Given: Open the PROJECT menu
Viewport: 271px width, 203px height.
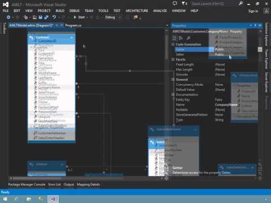Looking at the screenshot, I should pyautogui.click(x=44, y=11).
